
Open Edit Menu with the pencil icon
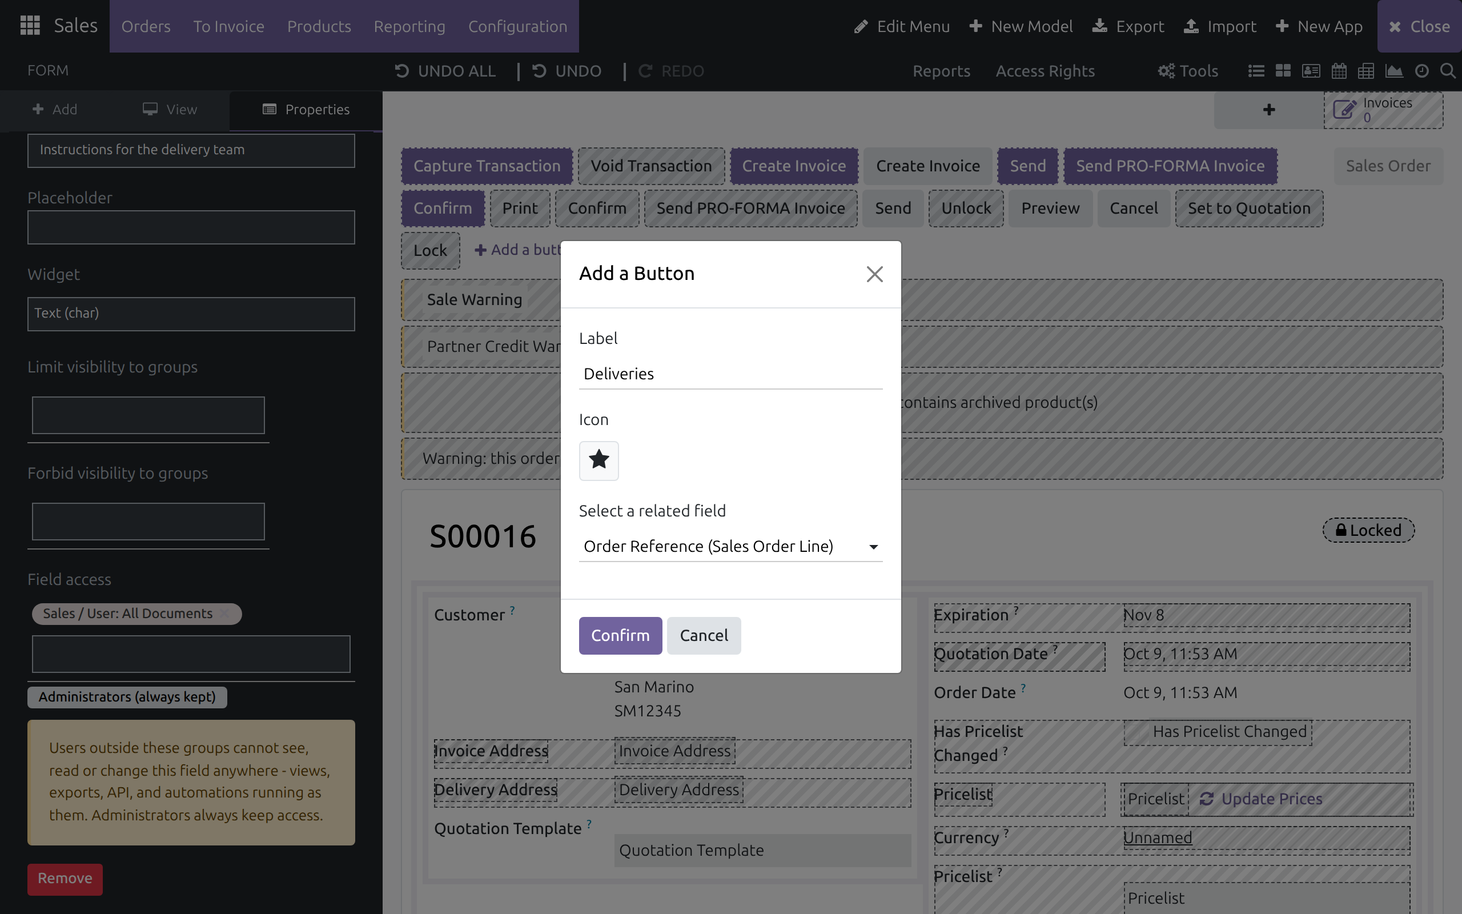[x=902, y=27]
